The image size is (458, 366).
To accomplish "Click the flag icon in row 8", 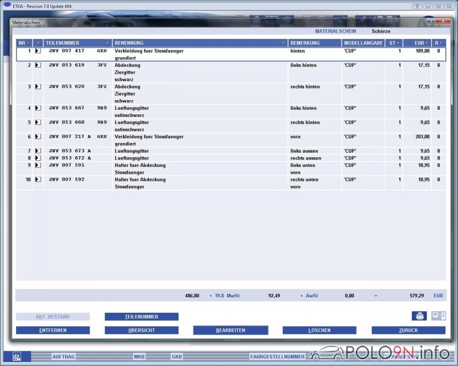I will pyautogui.click(x=38, y=158).
